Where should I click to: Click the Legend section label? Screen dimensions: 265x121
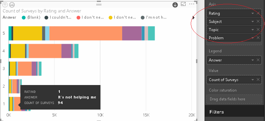(215, 51)
